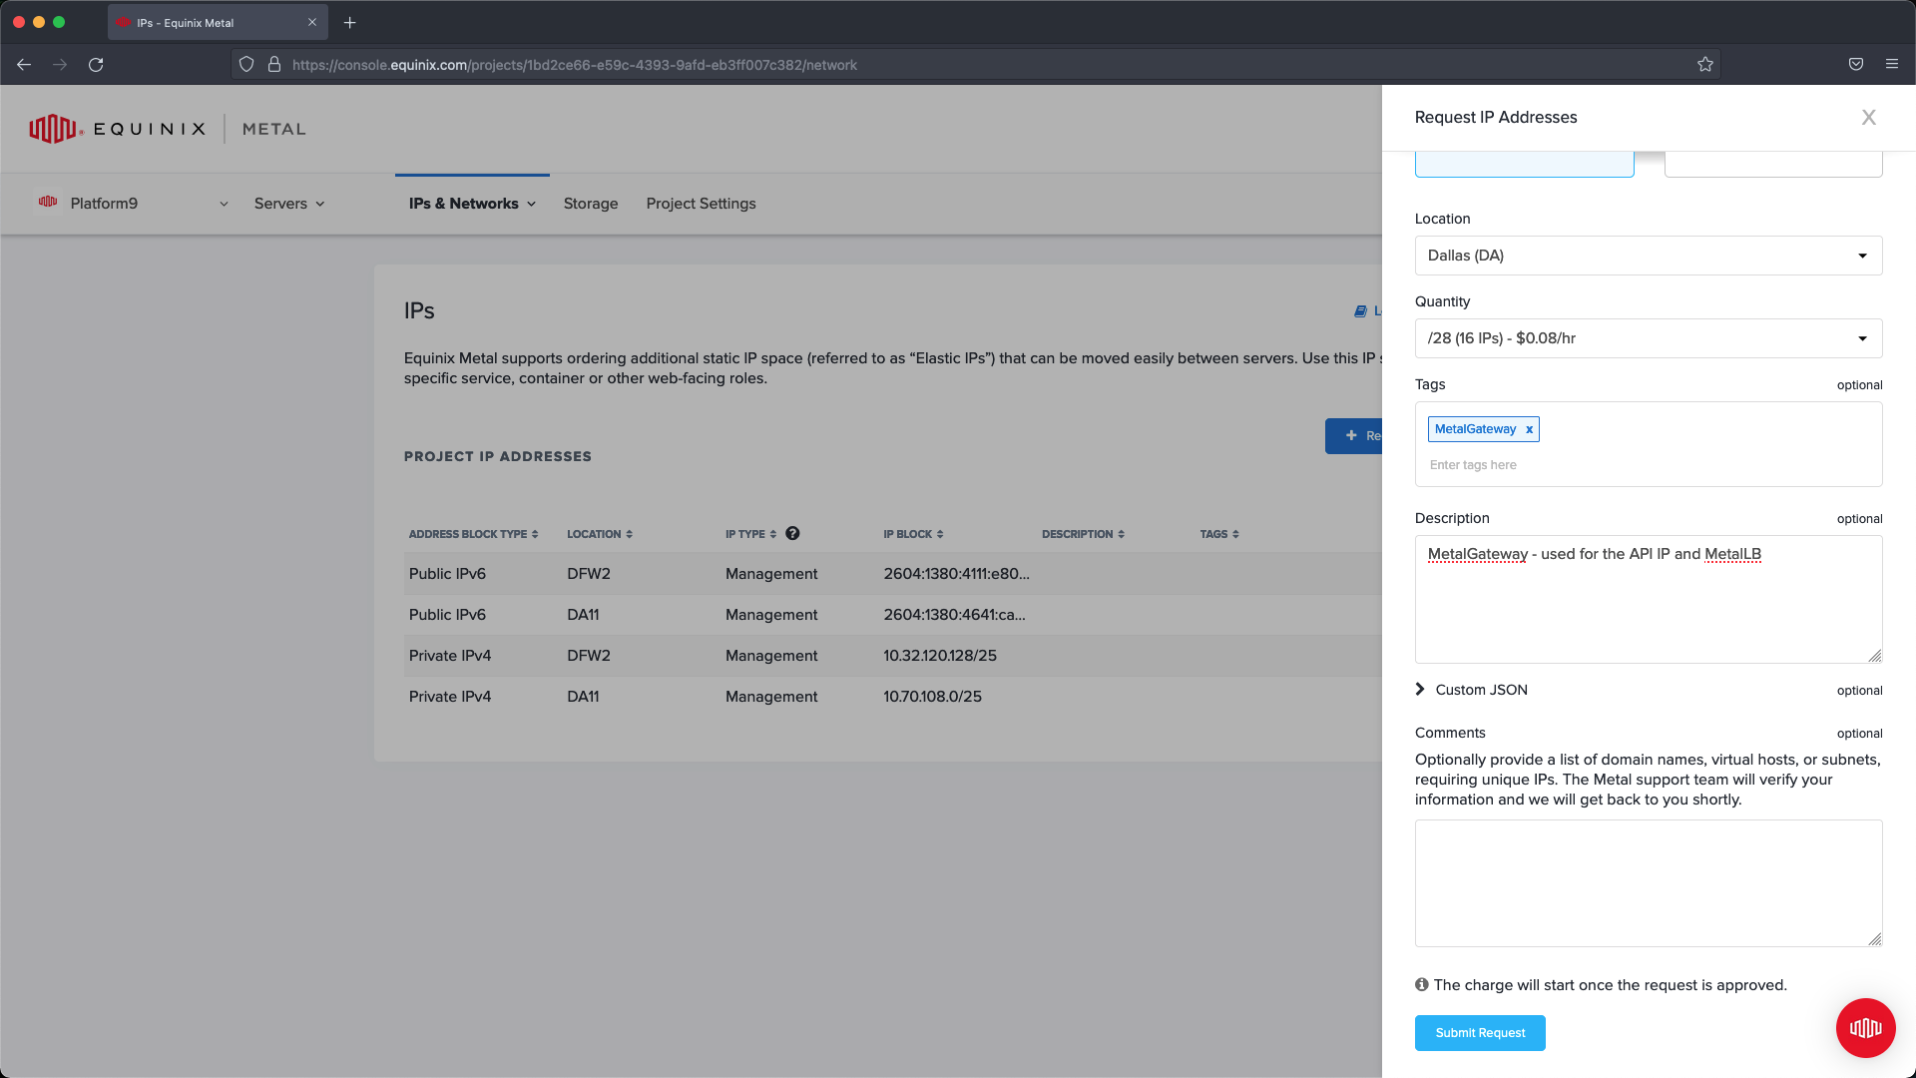Open a new browser tab

[350, 22]
